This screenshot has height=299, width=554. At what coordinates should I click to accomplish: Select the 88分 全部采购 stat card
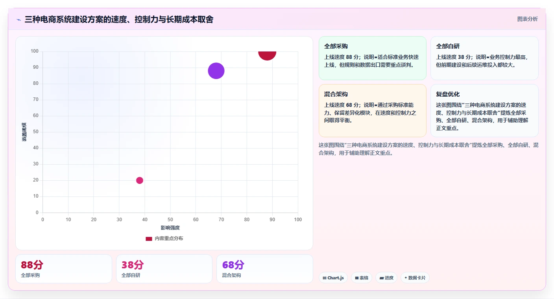[64, 269]
